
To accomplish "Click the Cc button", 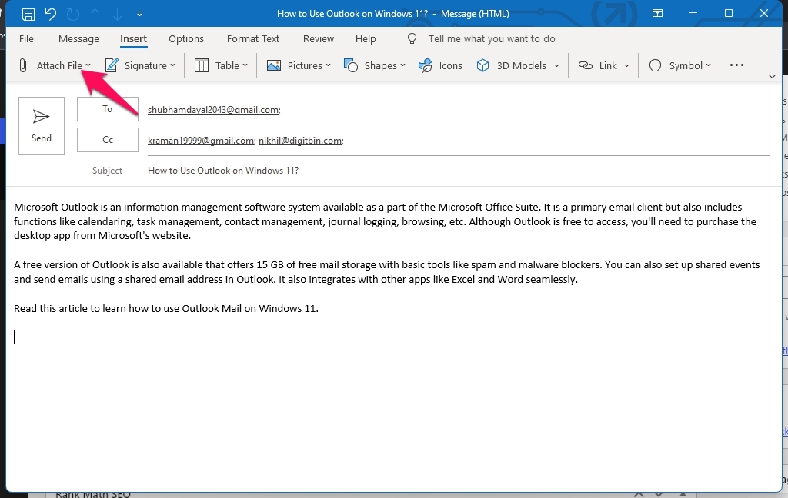I will click(x=108, y=140).
